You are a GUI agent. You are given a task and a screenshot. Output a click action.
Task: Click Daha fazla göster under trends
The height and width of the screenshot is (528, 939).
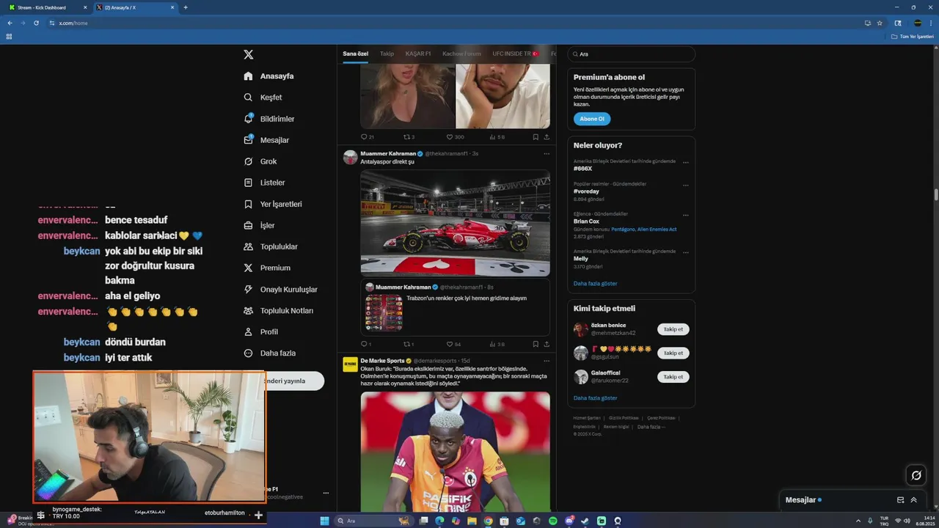(x=595, y=283)
